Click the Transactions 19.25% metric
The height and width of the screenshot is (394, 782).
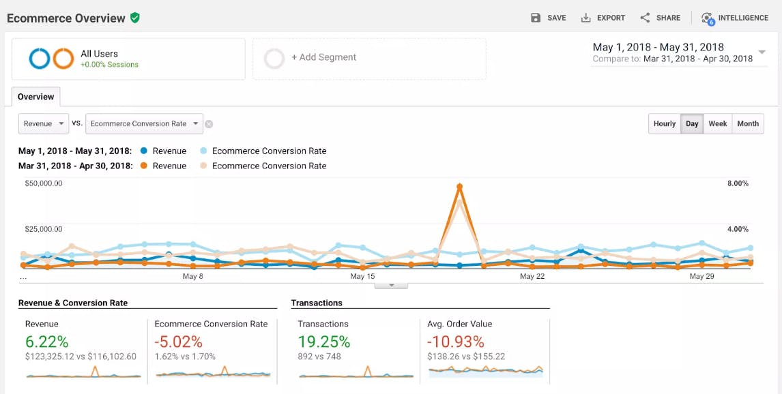point(324,342)
